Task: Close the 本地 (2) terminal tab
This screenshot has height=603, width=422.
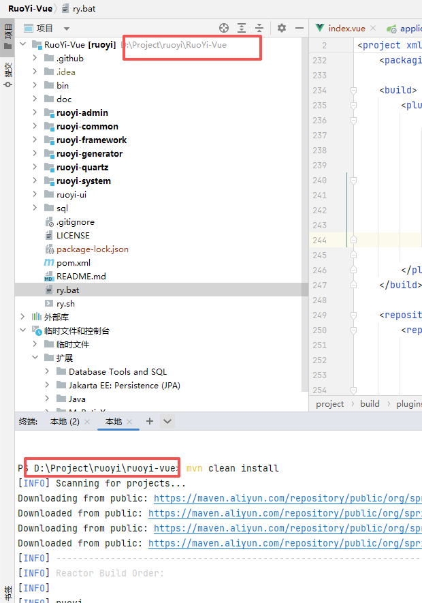Action: (89, 422)
